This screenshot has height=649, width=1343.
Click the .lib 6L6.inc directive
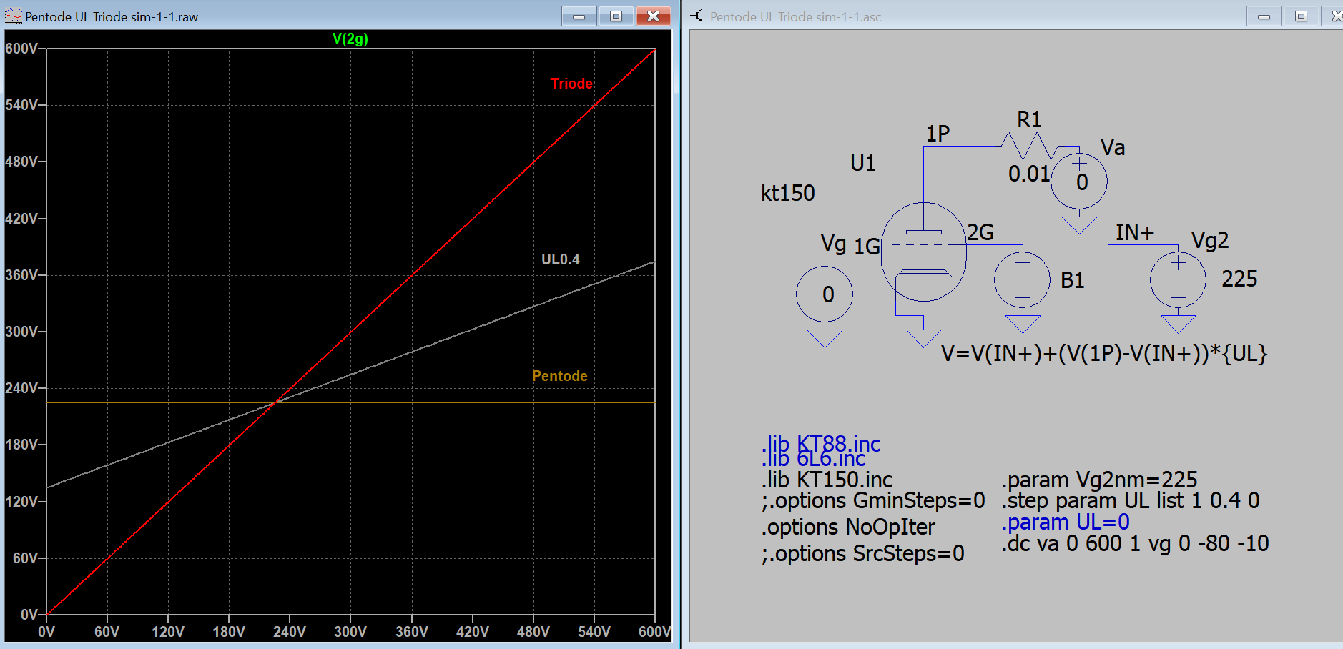tap(813, 459)
